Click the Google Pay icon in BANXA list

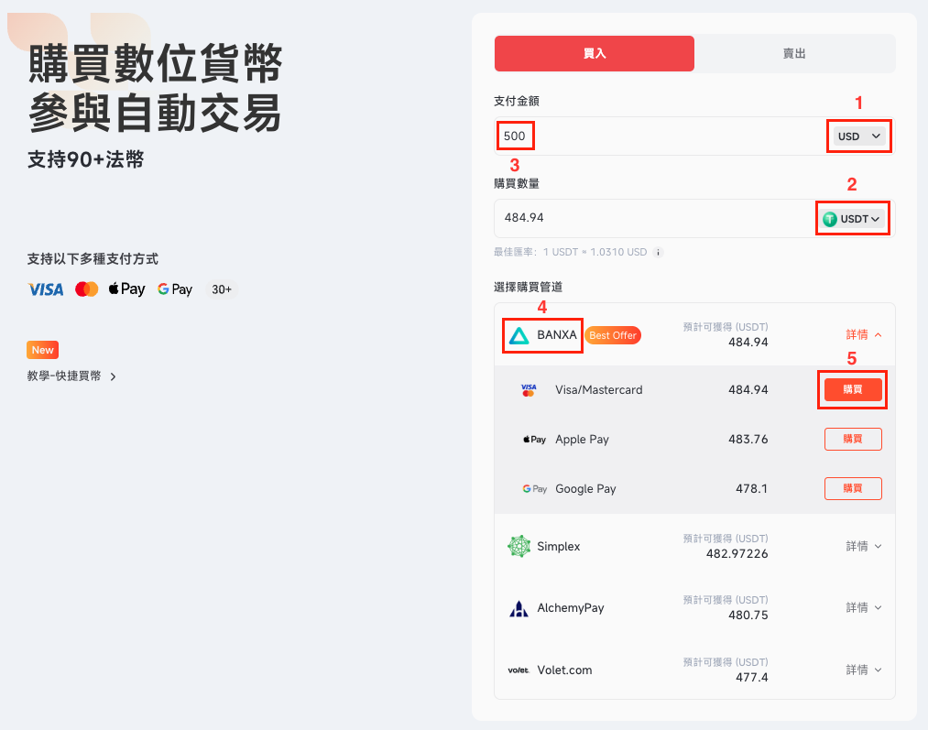click(534, 489)
